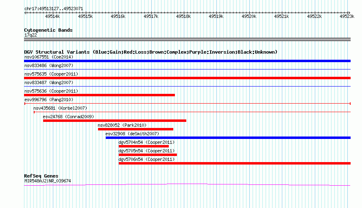Click the 49516k ruler tick label
362x208 pixels.
click(118, 16)
